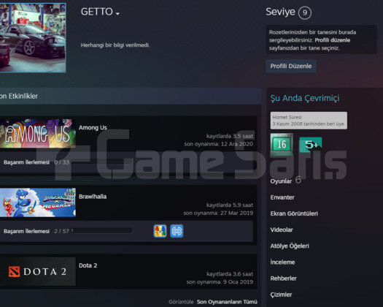Click the Dota 2 game title
This screenshot has height=307, width=383.
point(88,265)
